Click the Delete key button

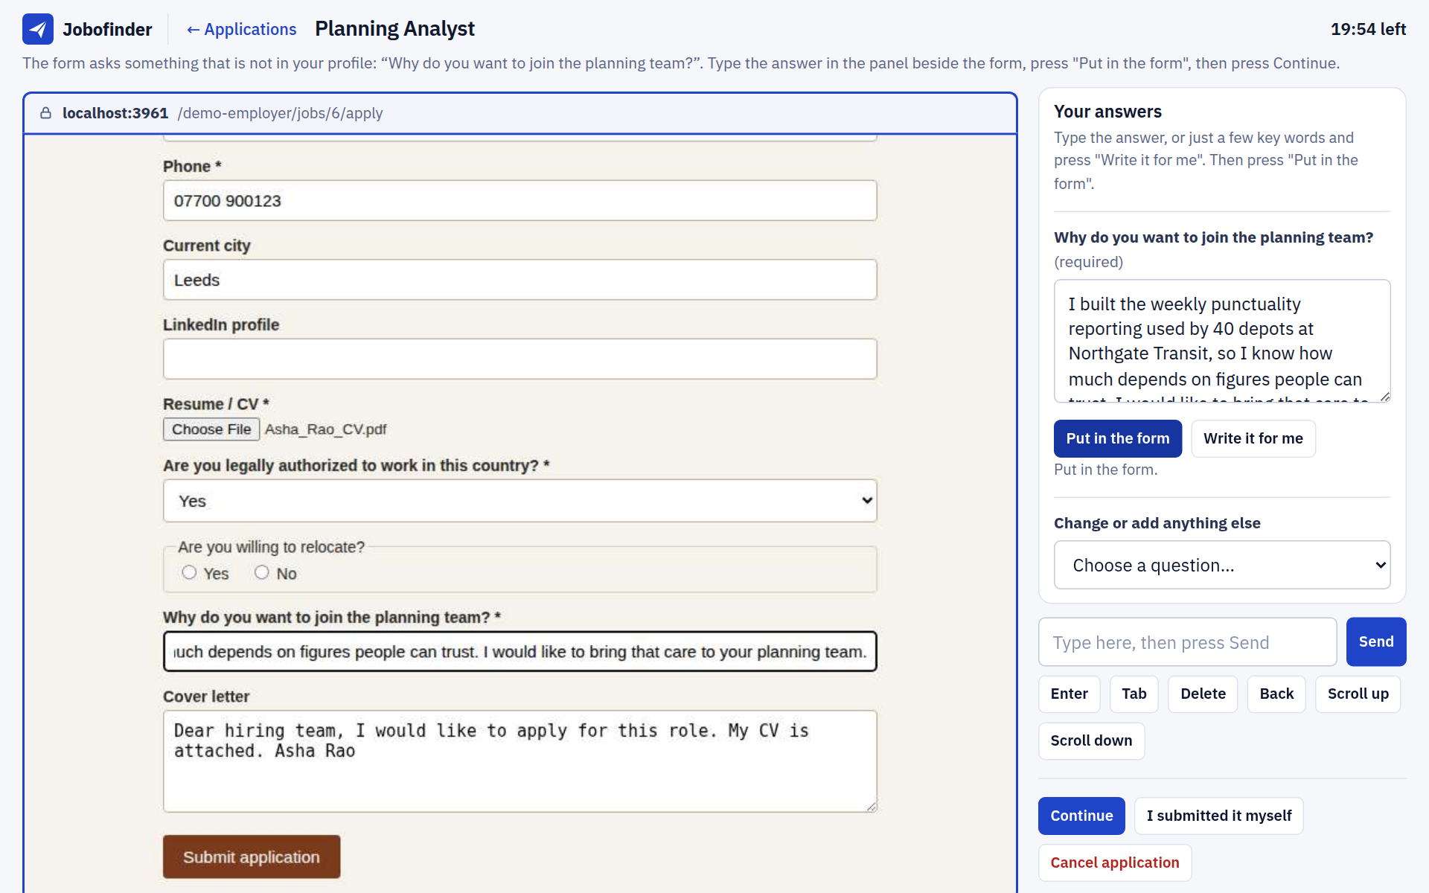1203,694
